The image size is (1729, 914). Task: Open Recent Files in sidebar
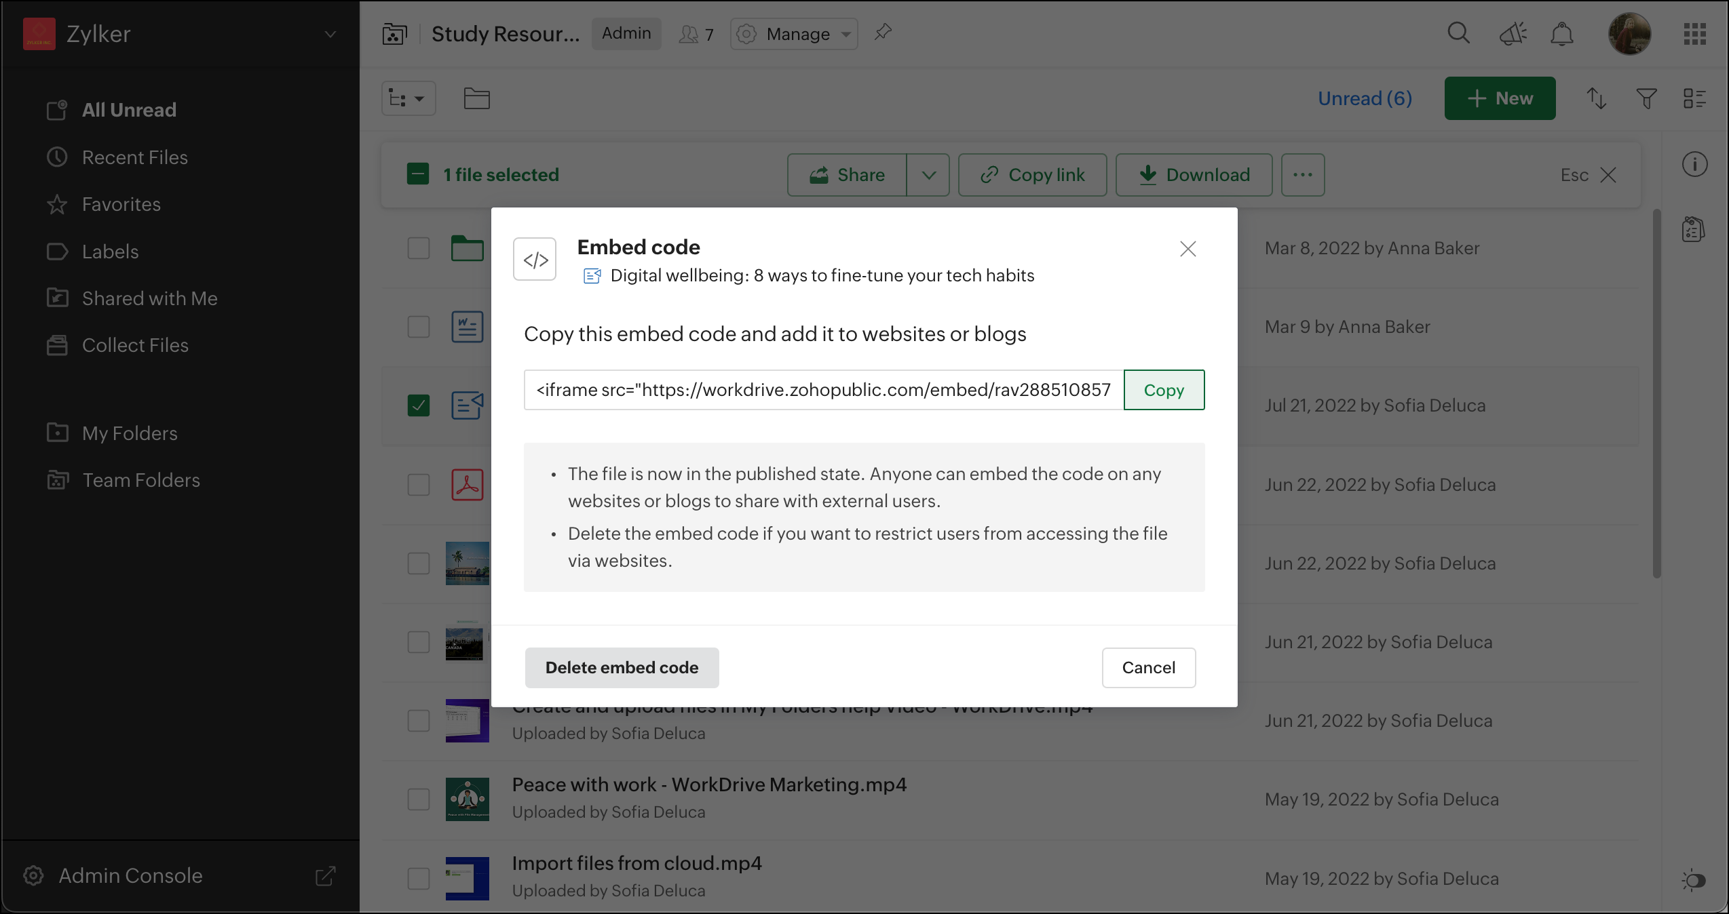pyautogui.click(x=134, y=157)
